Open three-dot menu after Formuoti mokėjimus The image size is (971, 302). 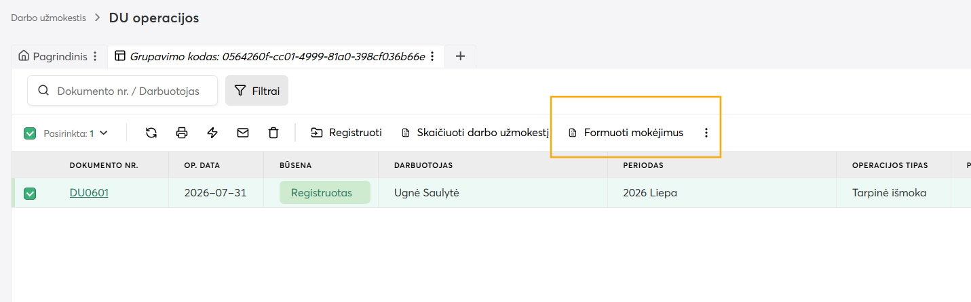[x=706, y=133]
